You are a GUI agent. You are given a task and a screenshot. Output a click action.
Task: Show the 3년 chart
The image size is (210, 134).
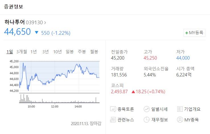[46, 52]
